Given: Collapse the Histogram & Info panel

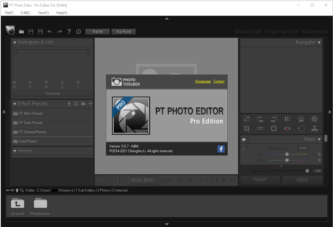Looking at the screenshot, I should coord(15,43).
